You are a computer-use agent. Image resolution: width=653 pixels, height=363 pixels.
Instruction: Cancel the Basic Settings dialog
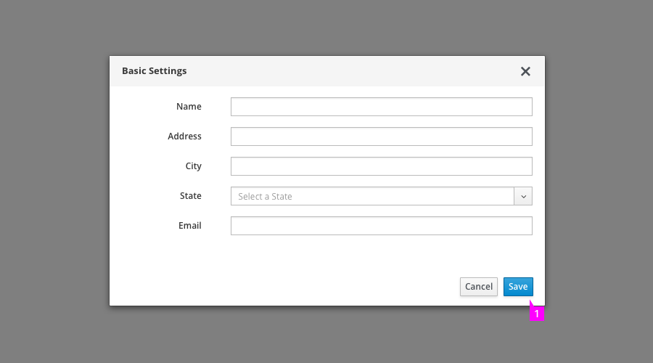[x=479, y=287]
